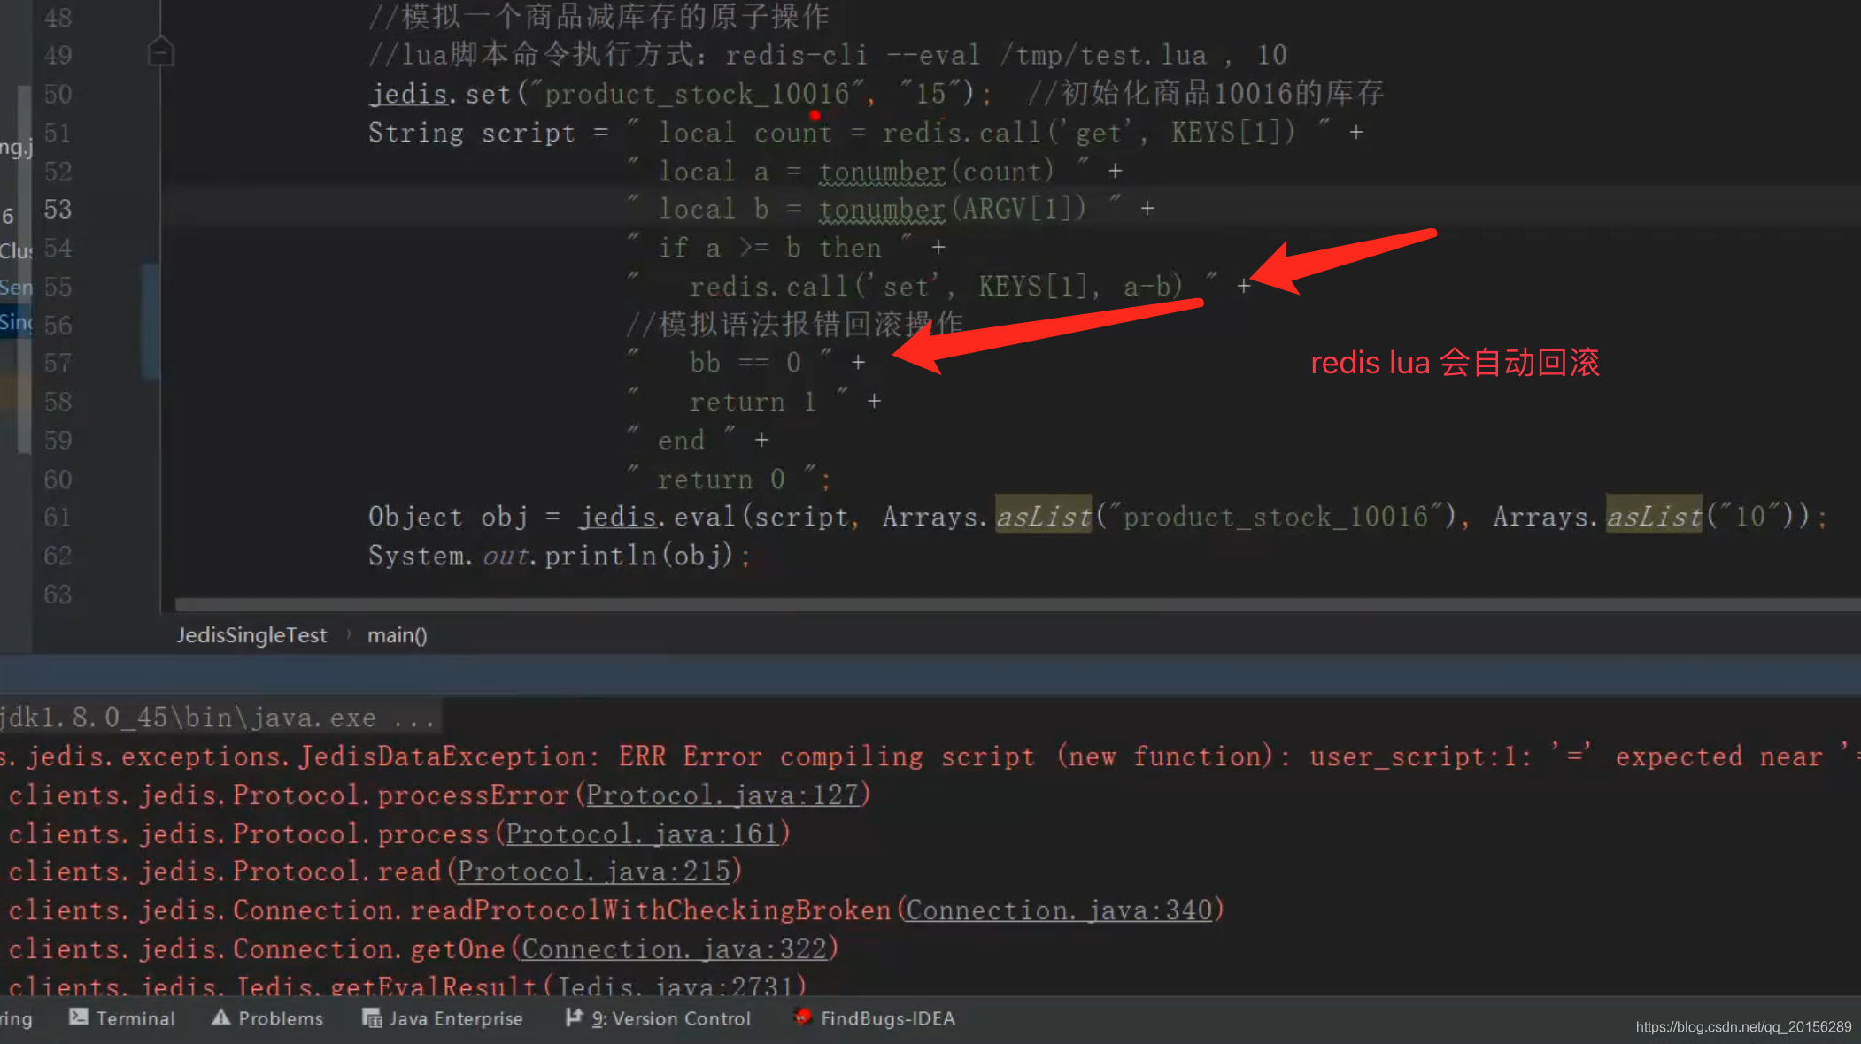Click the first highlighted 'asList' on line 61

[x=1043, y=516]
